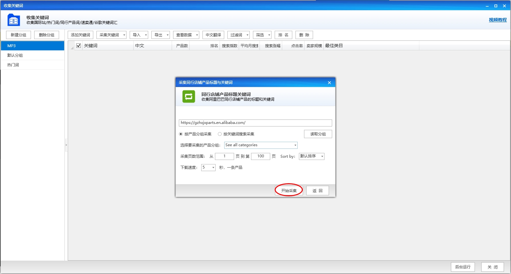This screenshot has width=511, height=274.
Task: Click the 新建分组 button
Action: 19,35
